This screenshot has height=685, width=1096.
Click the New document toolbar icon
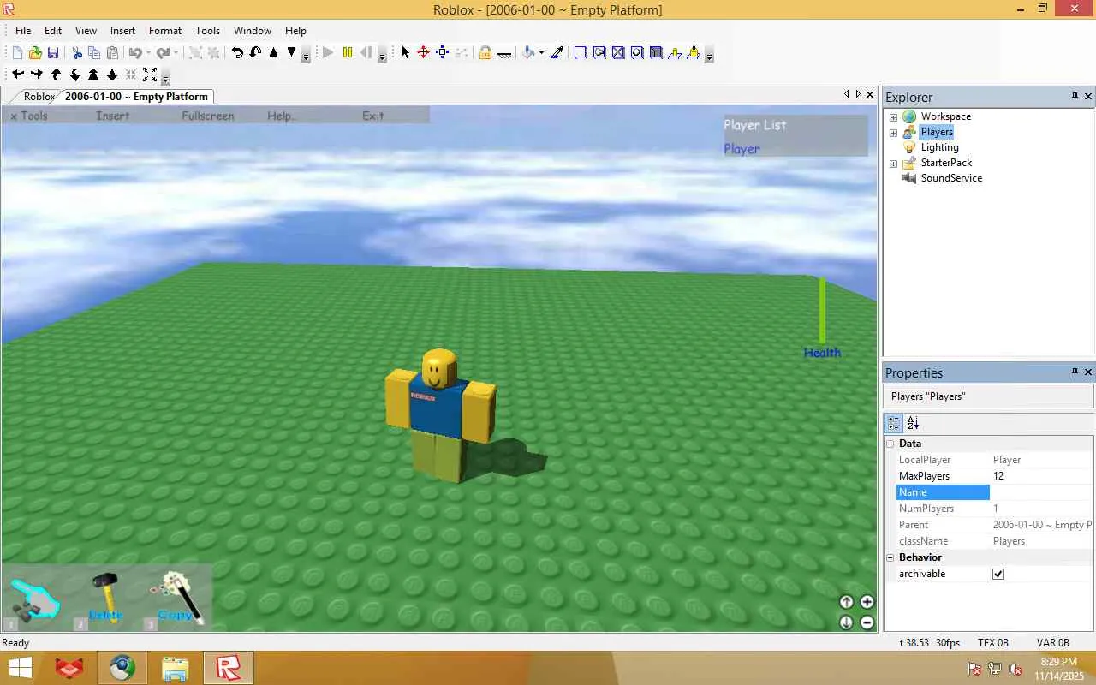(x=17, y=53)
